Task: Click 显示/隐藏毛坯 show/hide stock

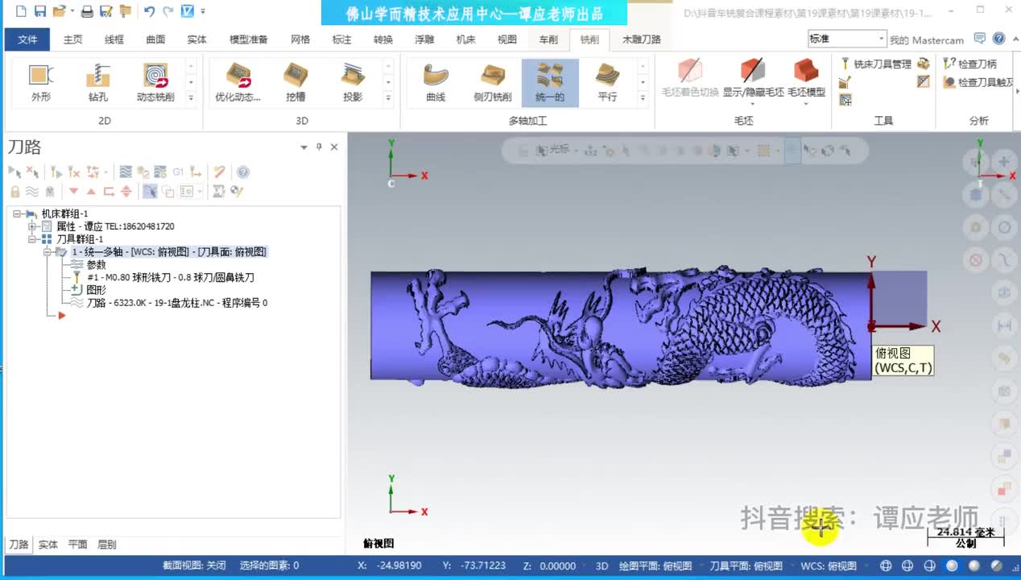Action: 753,84
